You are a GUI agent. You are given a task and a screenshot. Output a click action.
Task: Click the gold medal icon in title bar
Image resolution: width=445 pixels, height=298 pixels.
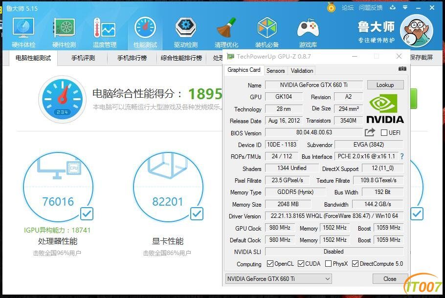pyautogui.click(x=331, y=7)
